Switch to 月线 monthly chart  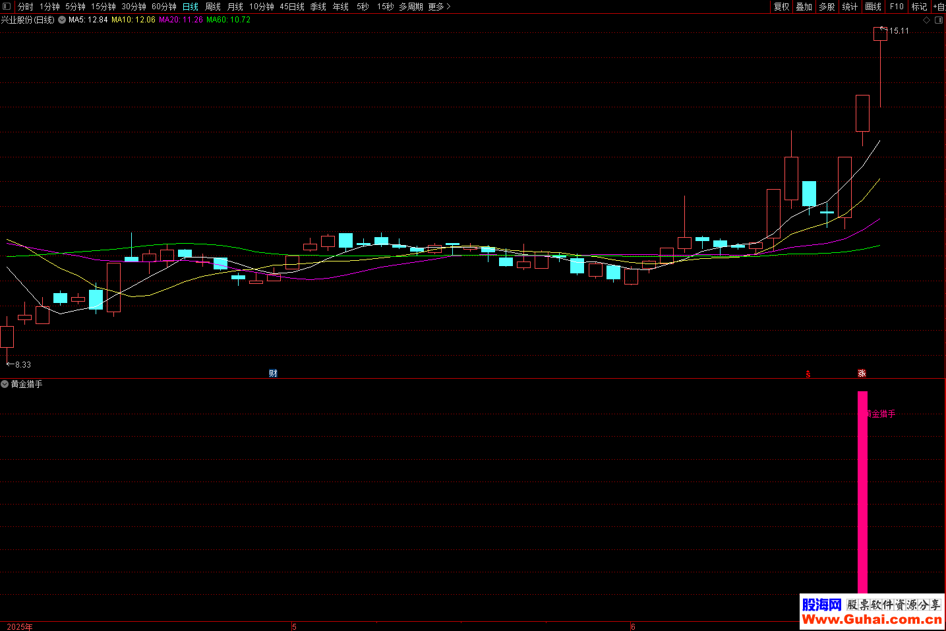[x=235, y=7]
